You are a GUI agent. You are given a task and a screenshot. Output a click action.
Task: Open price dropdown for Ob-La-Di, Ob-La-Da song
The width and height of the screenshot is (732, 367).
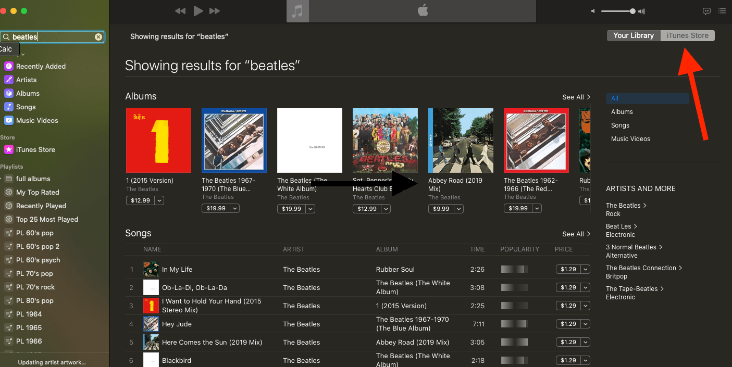click(x=586, y=287)
